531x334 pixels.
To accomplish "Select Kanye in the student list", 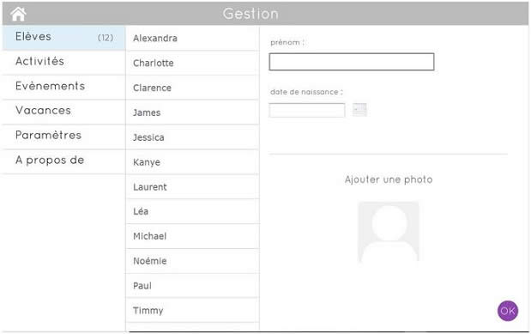I will [x=192, y=162].
